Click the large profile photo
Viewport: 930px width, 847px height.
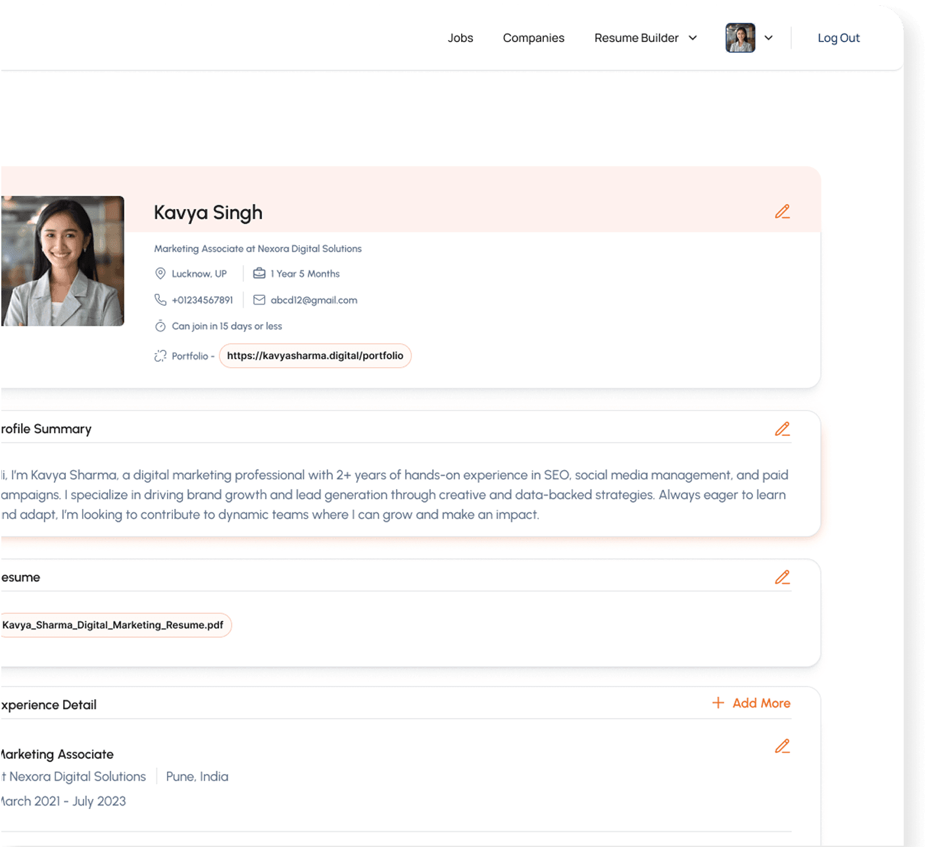coord(62,261)
